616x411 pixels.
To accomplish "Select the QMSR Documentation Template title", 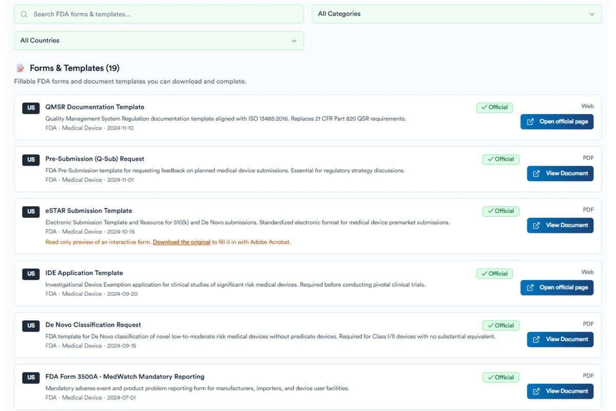I will point(95,107).
